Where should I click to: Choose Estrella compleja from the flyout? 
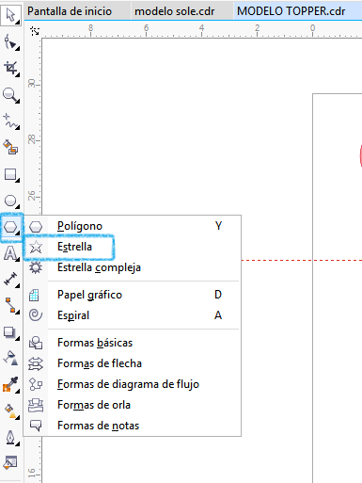point(132,267)
